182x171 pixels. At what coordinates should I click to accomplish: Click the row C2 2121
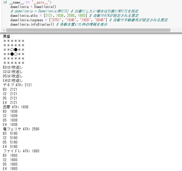[10, 94]
